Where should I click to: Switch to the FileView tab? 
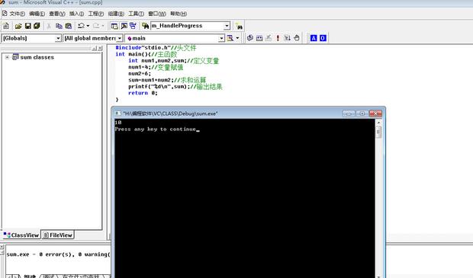click(x=58, y=235)
